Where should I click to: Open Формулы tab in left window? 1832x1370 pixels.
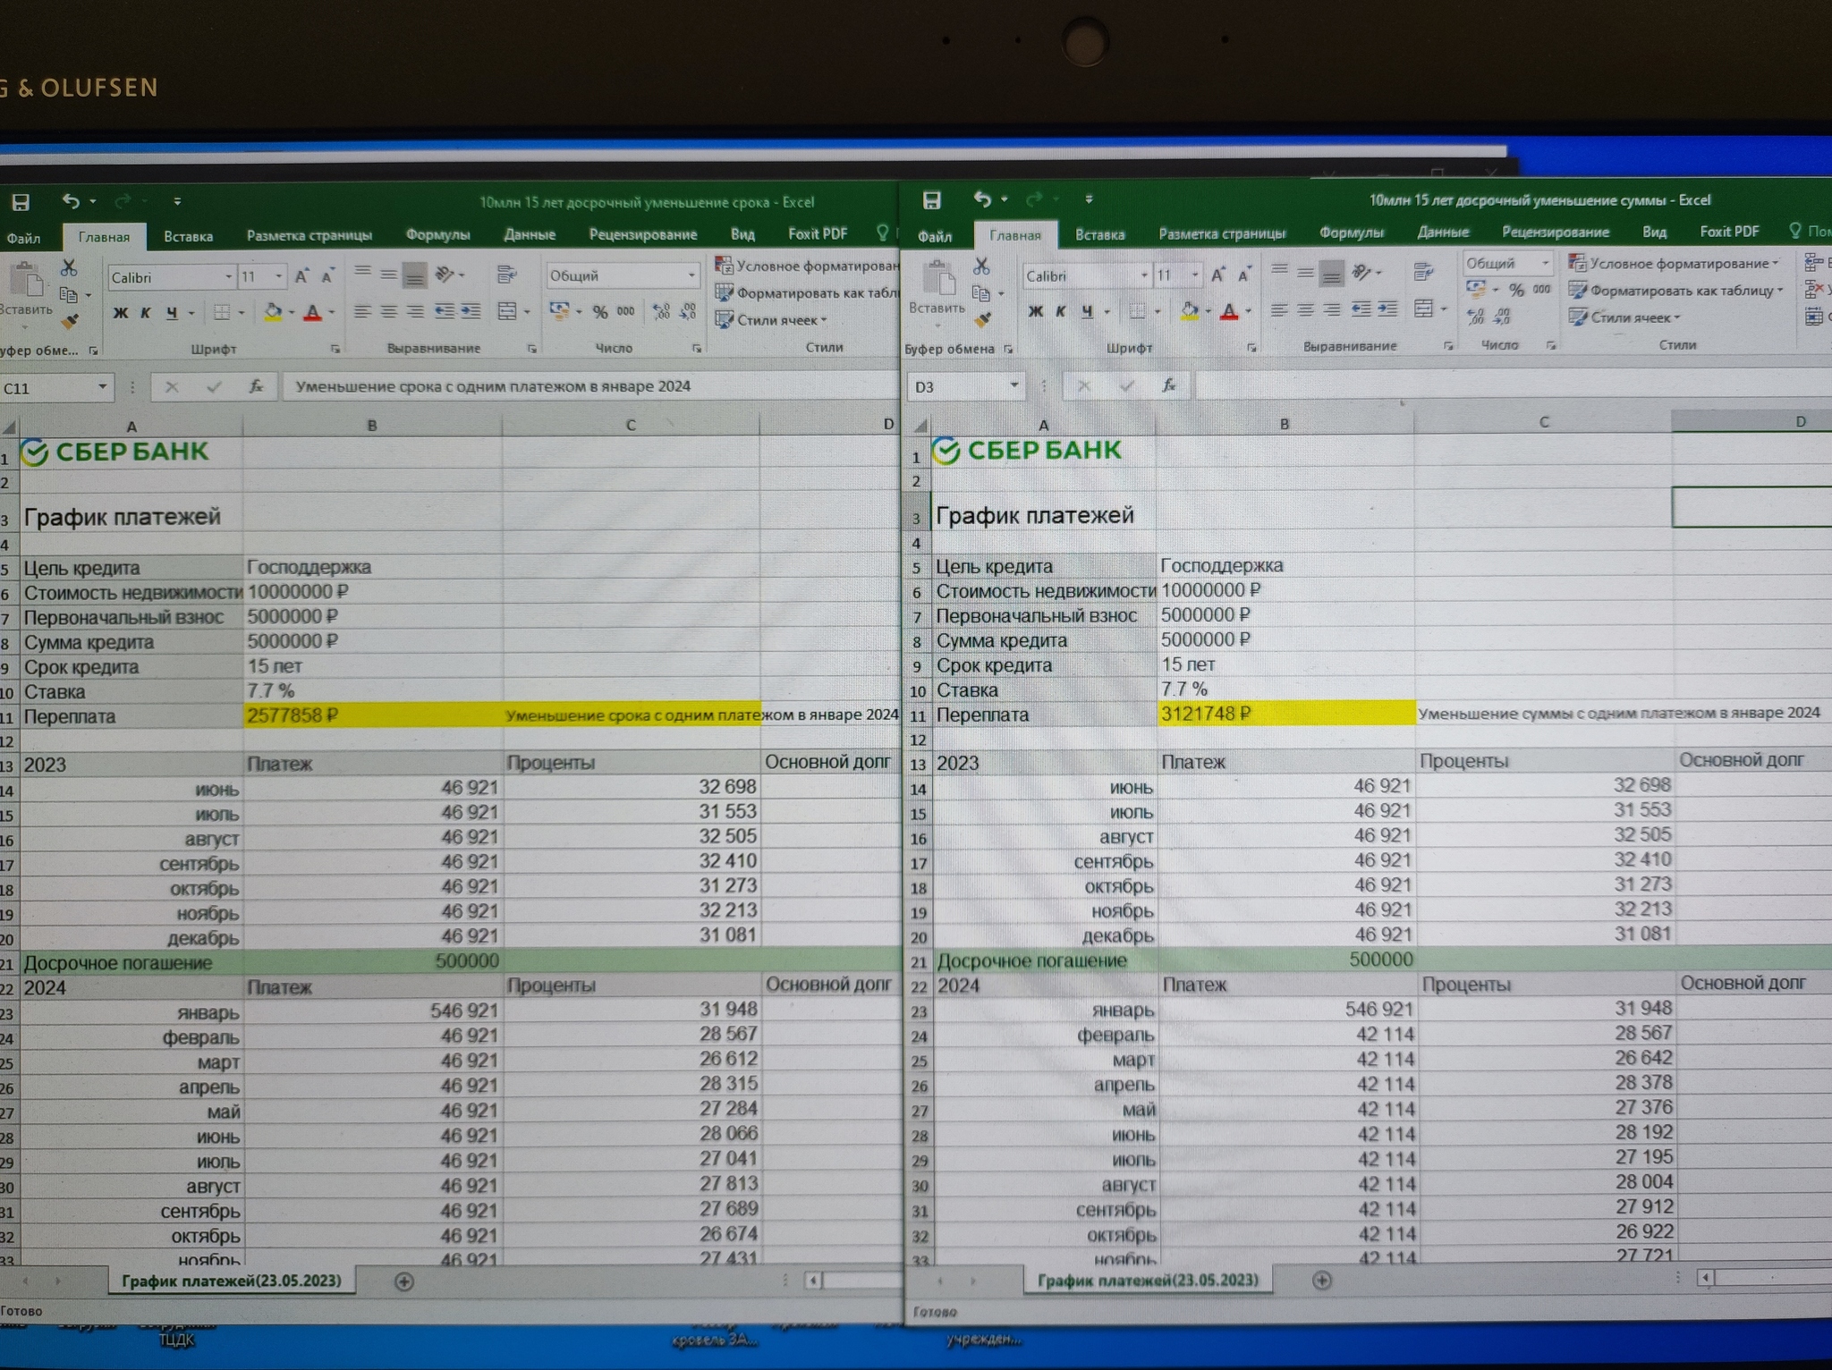tap(437, 234)
